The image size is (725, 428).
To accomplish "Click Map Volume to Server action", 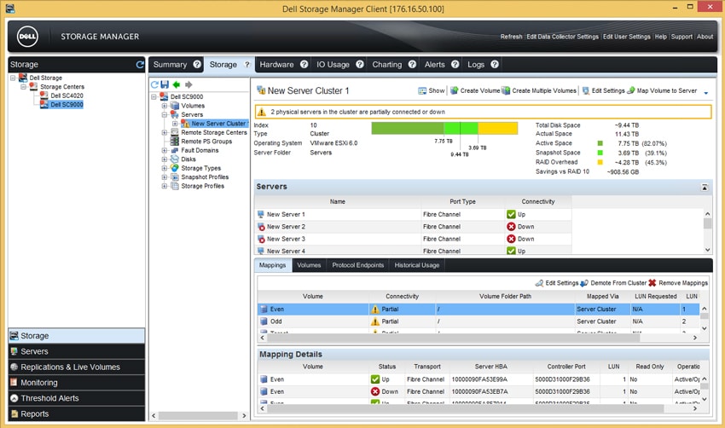I will 662,90.
